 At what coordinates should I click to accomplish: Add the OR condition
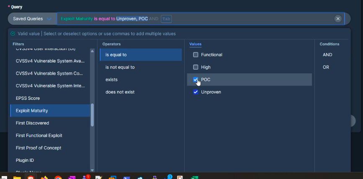(x=326, y=67)
